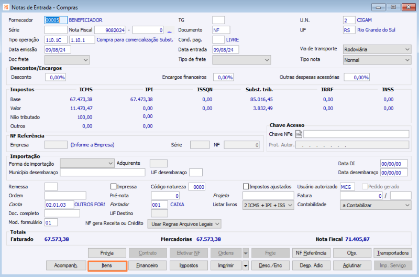Image resolution: width=419 pixels, height=277 pixels.
Task: Click the app icon in title bar
Action: coord(6,7)
